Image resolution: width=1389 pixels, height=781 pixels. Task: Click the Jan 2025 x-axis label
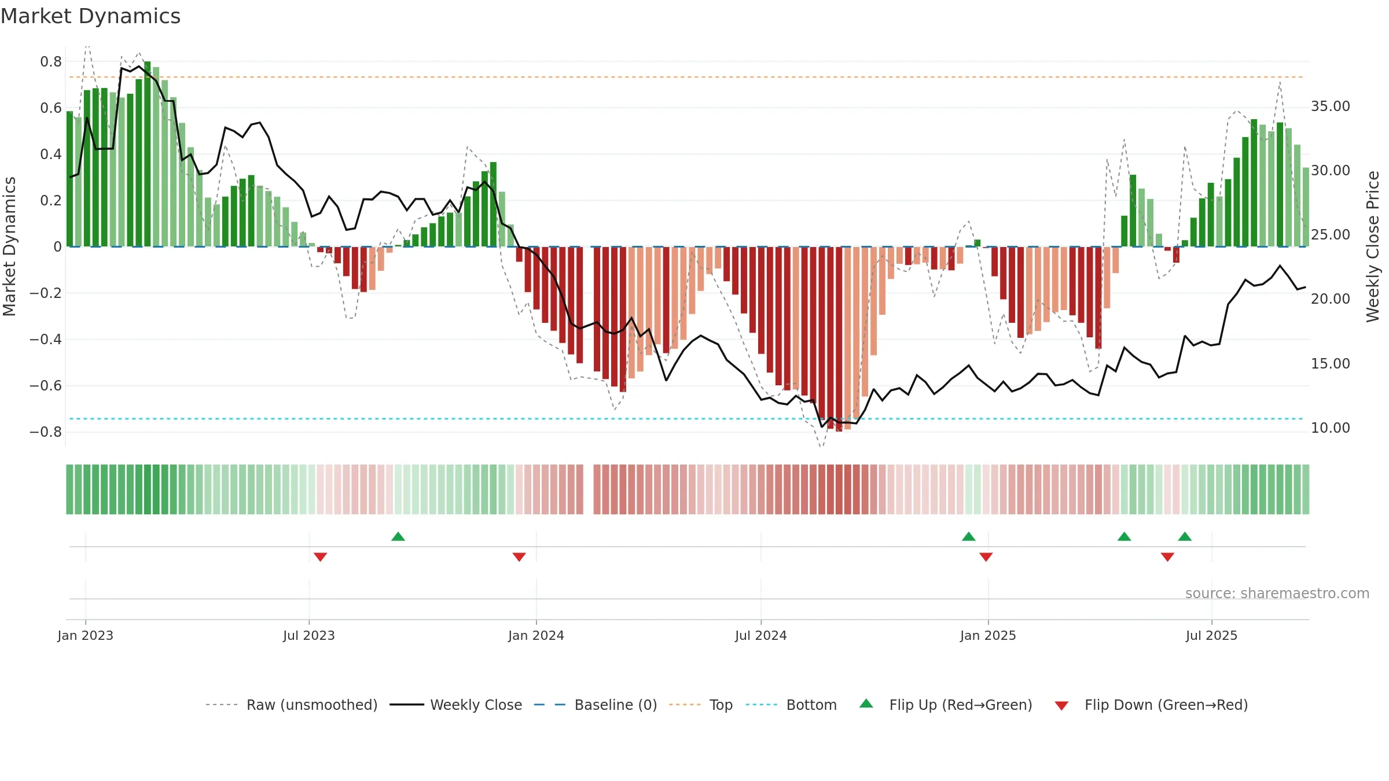coord(989,635)
